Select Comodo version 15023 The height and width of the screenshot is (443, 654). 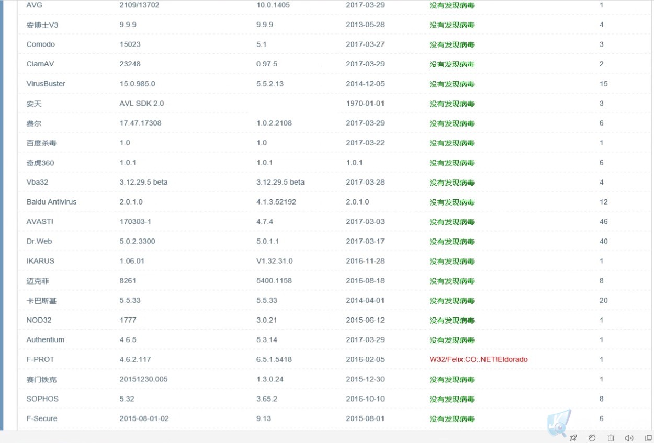(130, 44)
